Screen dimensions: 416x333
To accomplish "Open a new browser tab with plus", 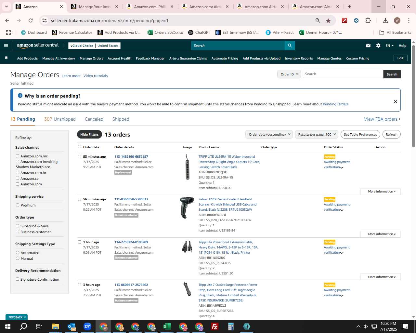I will point(349,7).
